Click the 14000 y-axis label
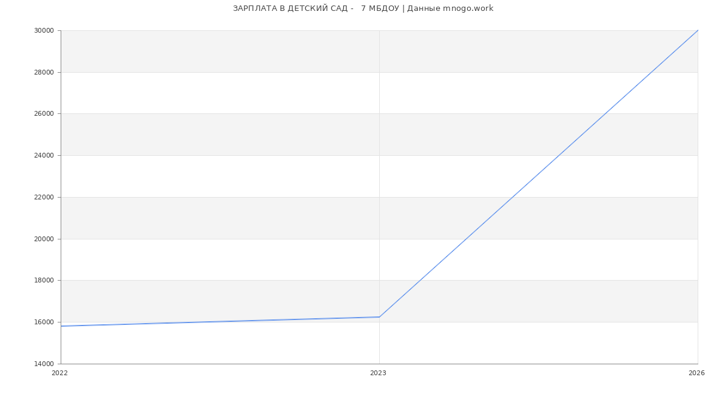The image size is (728, 394). point(45,364)
